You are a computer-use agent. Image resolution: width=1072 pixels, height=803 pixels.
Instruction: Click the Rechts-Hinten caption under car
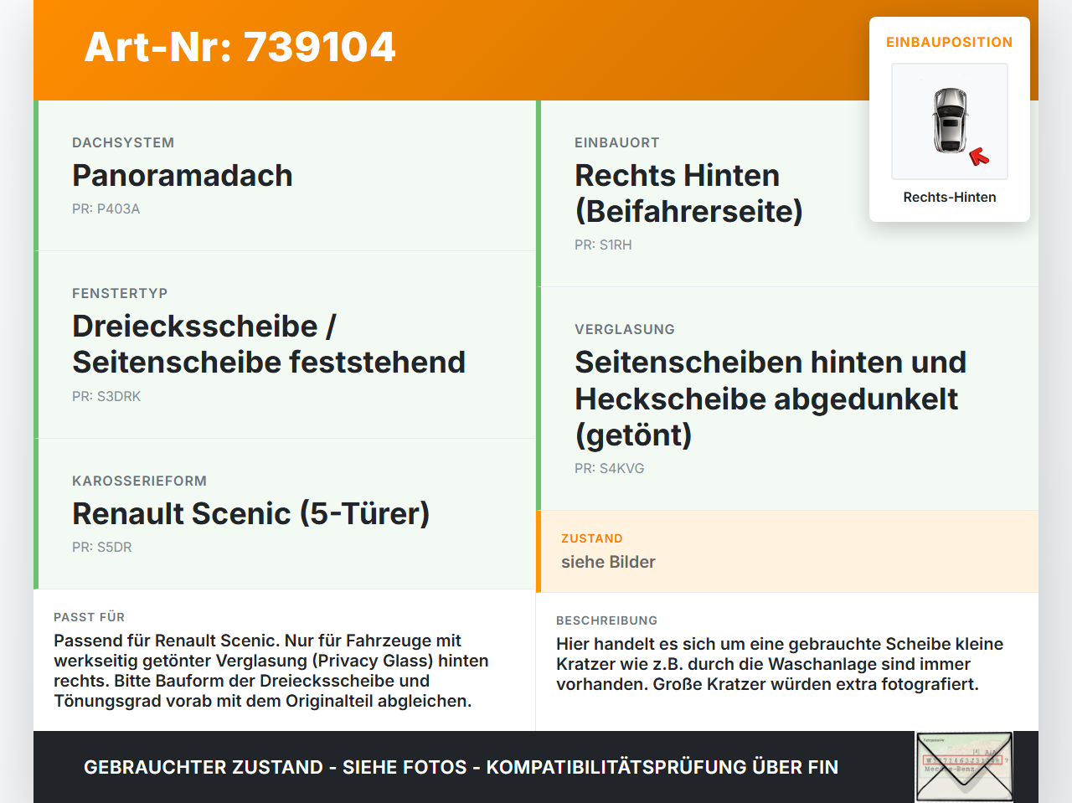tap(950, 198)
